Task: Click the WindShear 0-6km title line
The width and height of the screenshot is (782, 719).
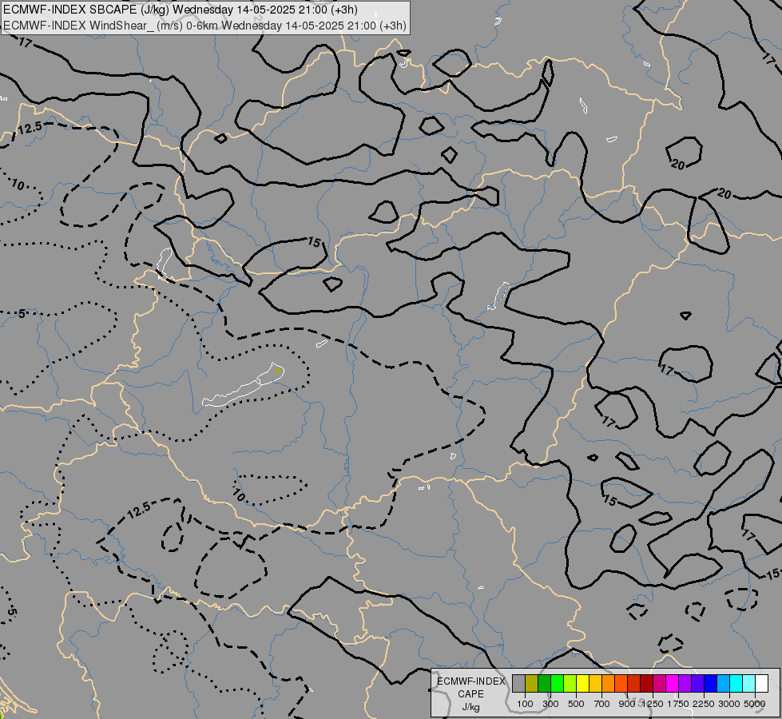Action: coord(204,26)
